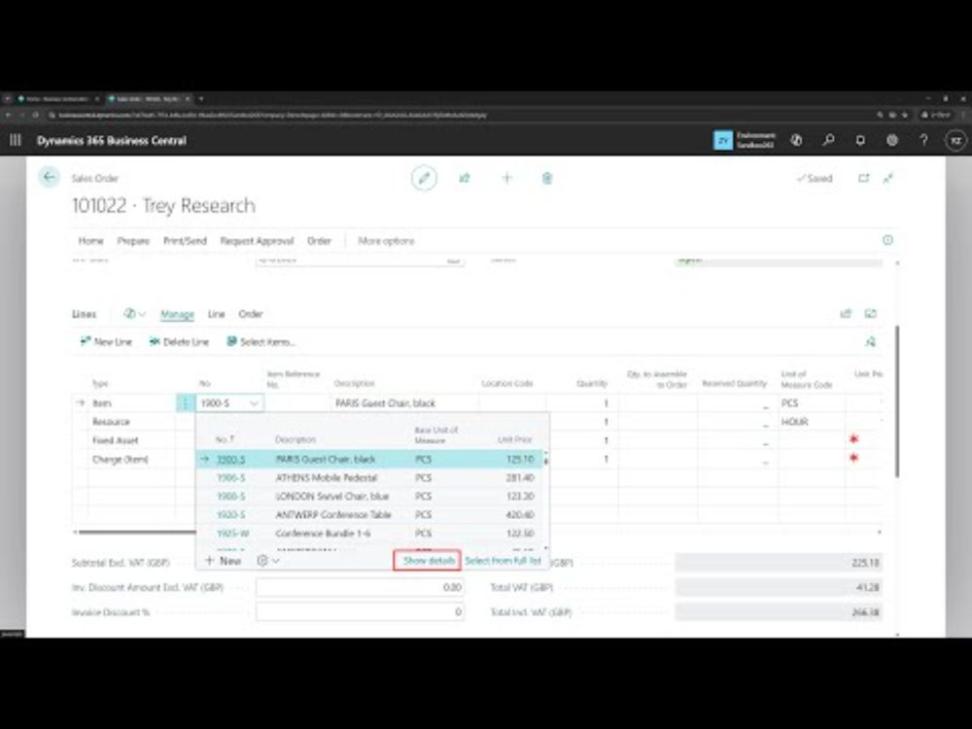Open the help question mark icon
This screenshot has height=729, width=972.
click(923, 141)
